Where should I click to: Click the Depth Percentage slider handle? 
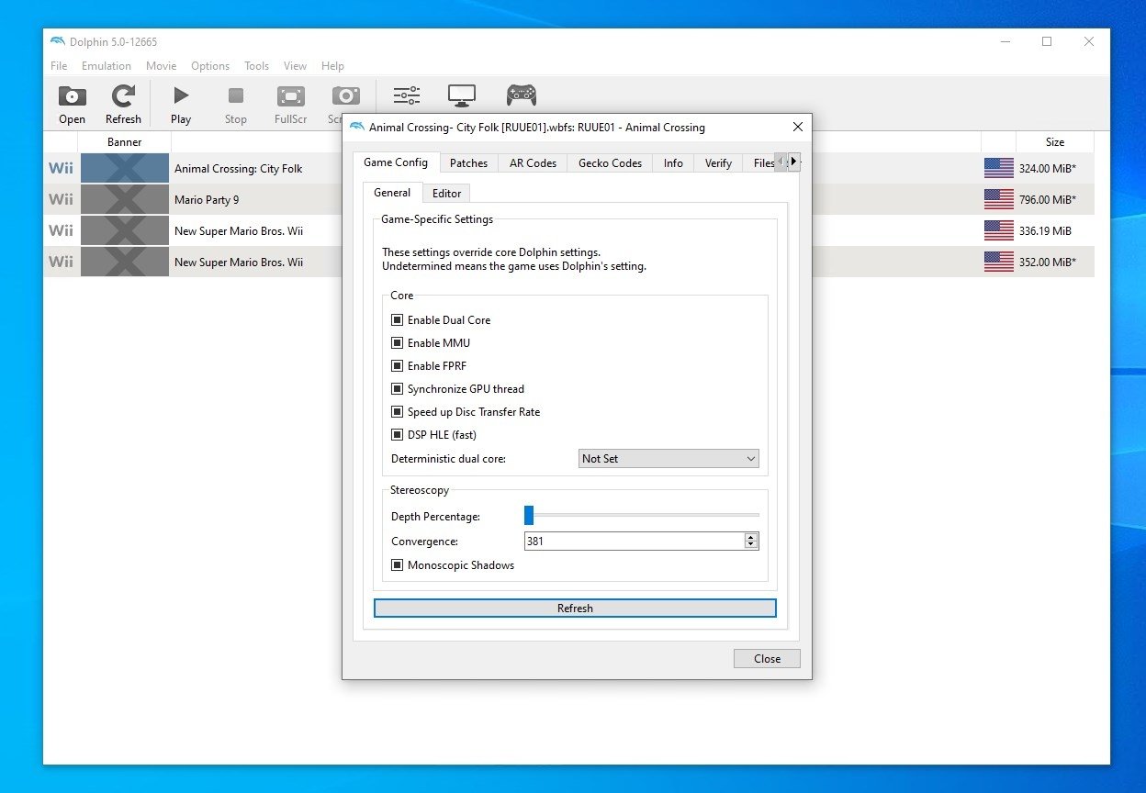pos(529,516)
